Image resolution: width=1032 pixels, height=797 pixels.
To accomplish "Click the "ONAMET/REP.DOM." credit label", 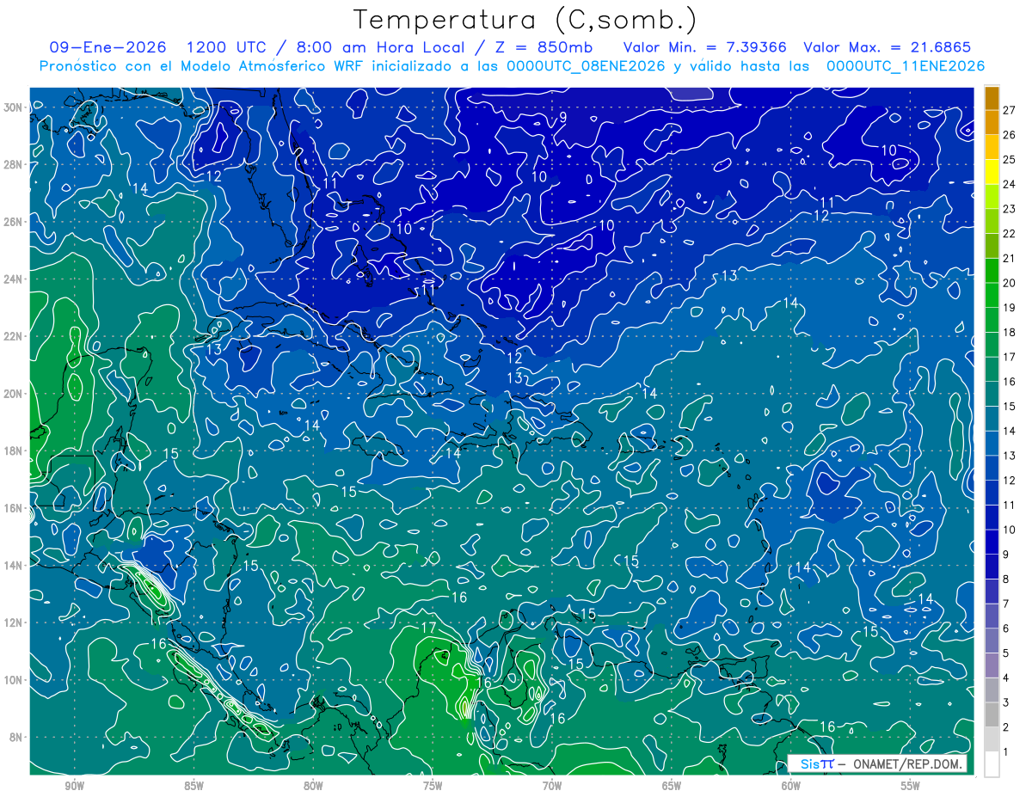I will (x=907, y=764).
